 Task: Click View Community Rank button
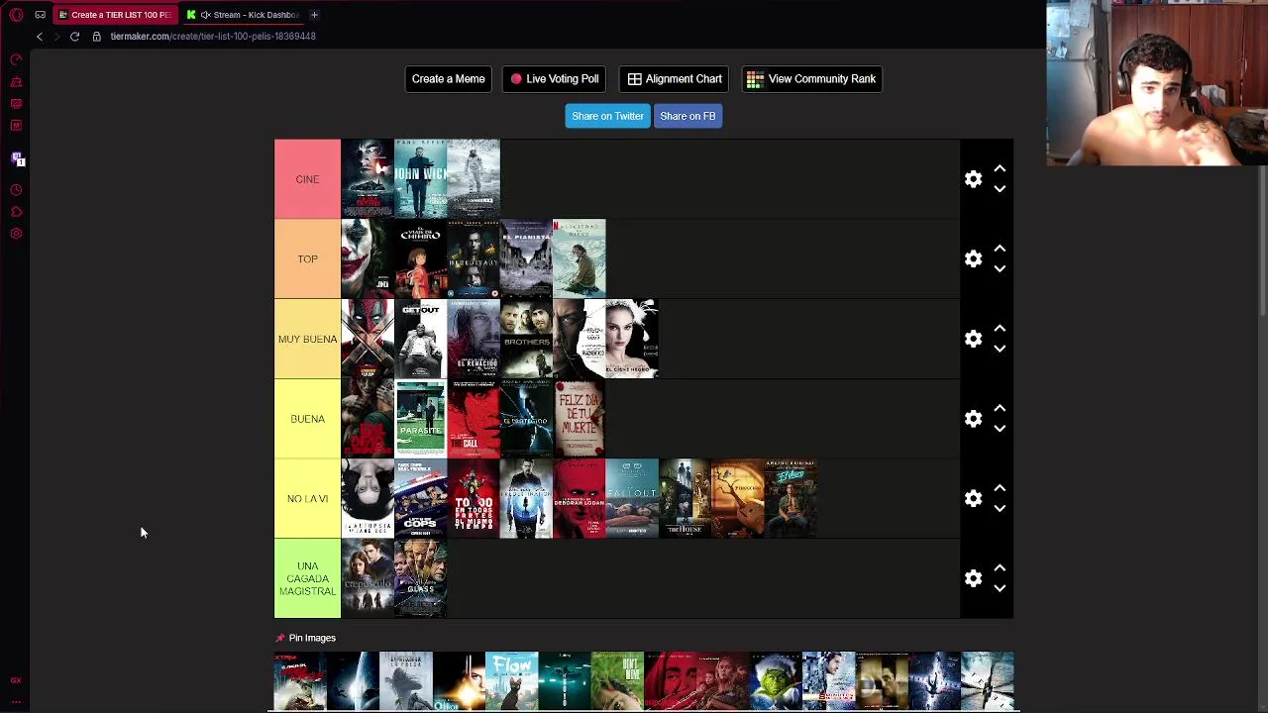(811, 79)
